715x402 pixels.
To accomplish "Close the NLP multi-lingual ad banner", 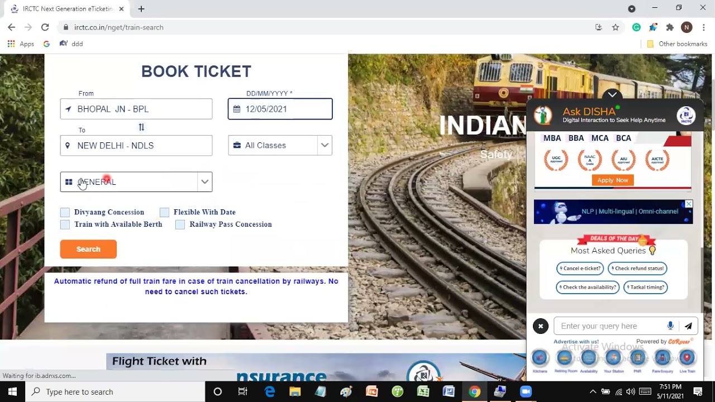I will [689, 204].
